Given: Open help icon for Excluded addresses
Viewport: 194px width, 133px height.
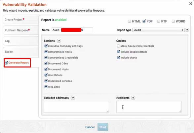Looking at the screenshot, I should tap(73, 98).
